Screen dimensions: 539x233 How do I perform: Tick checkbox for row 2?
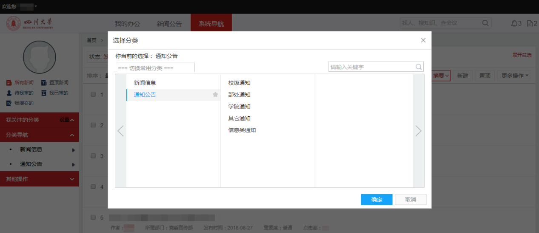tap(93, 125)
